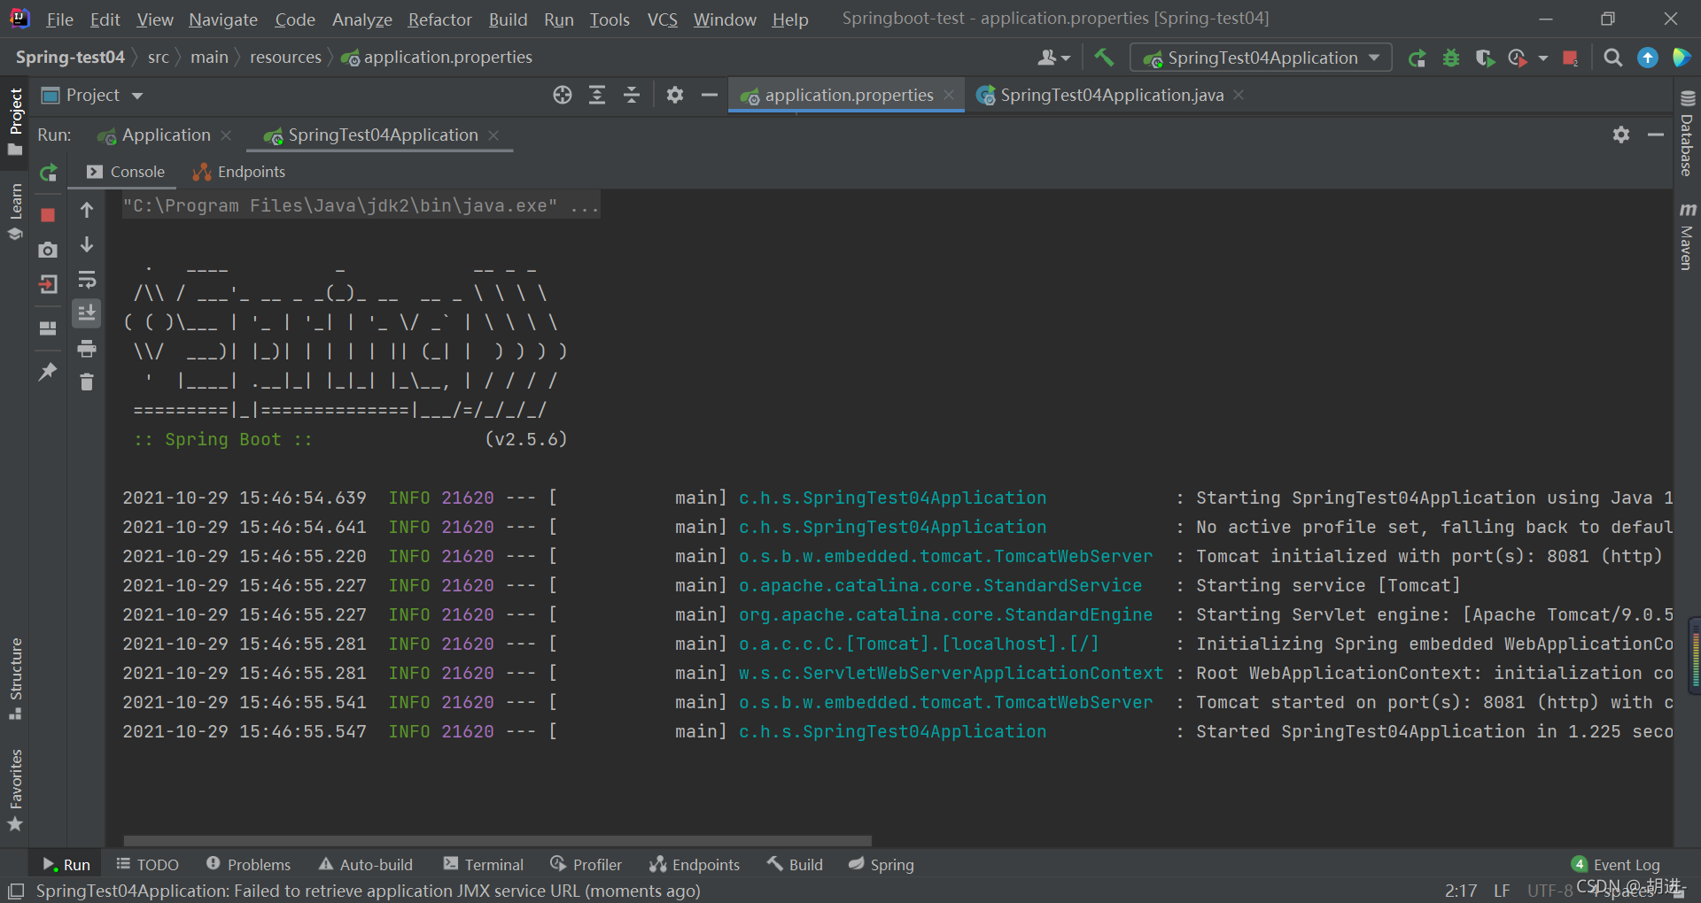
Task: Open the Spring tool window
Action: pos(881,865)
